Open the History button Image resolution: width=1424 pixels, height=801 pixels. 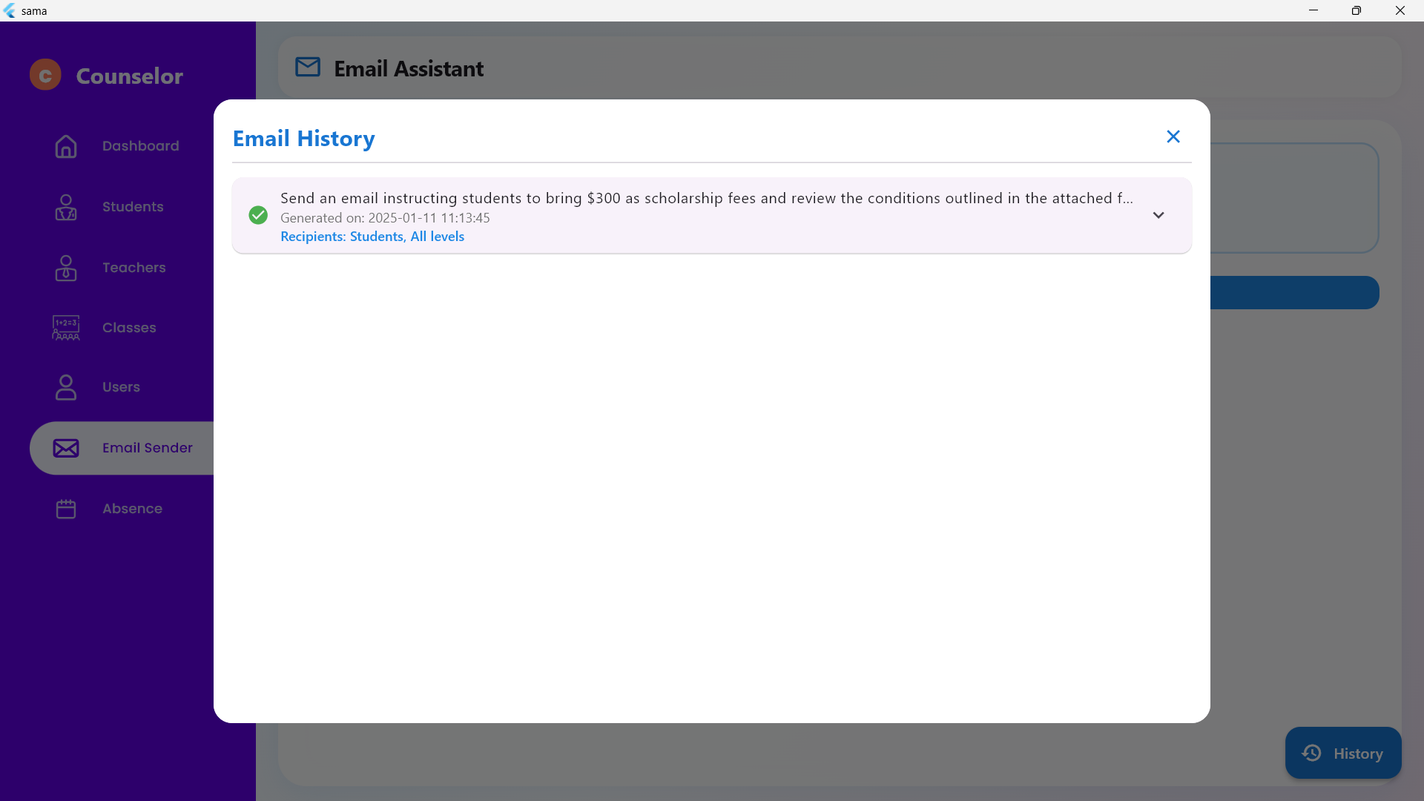(x=1342, y=753)
